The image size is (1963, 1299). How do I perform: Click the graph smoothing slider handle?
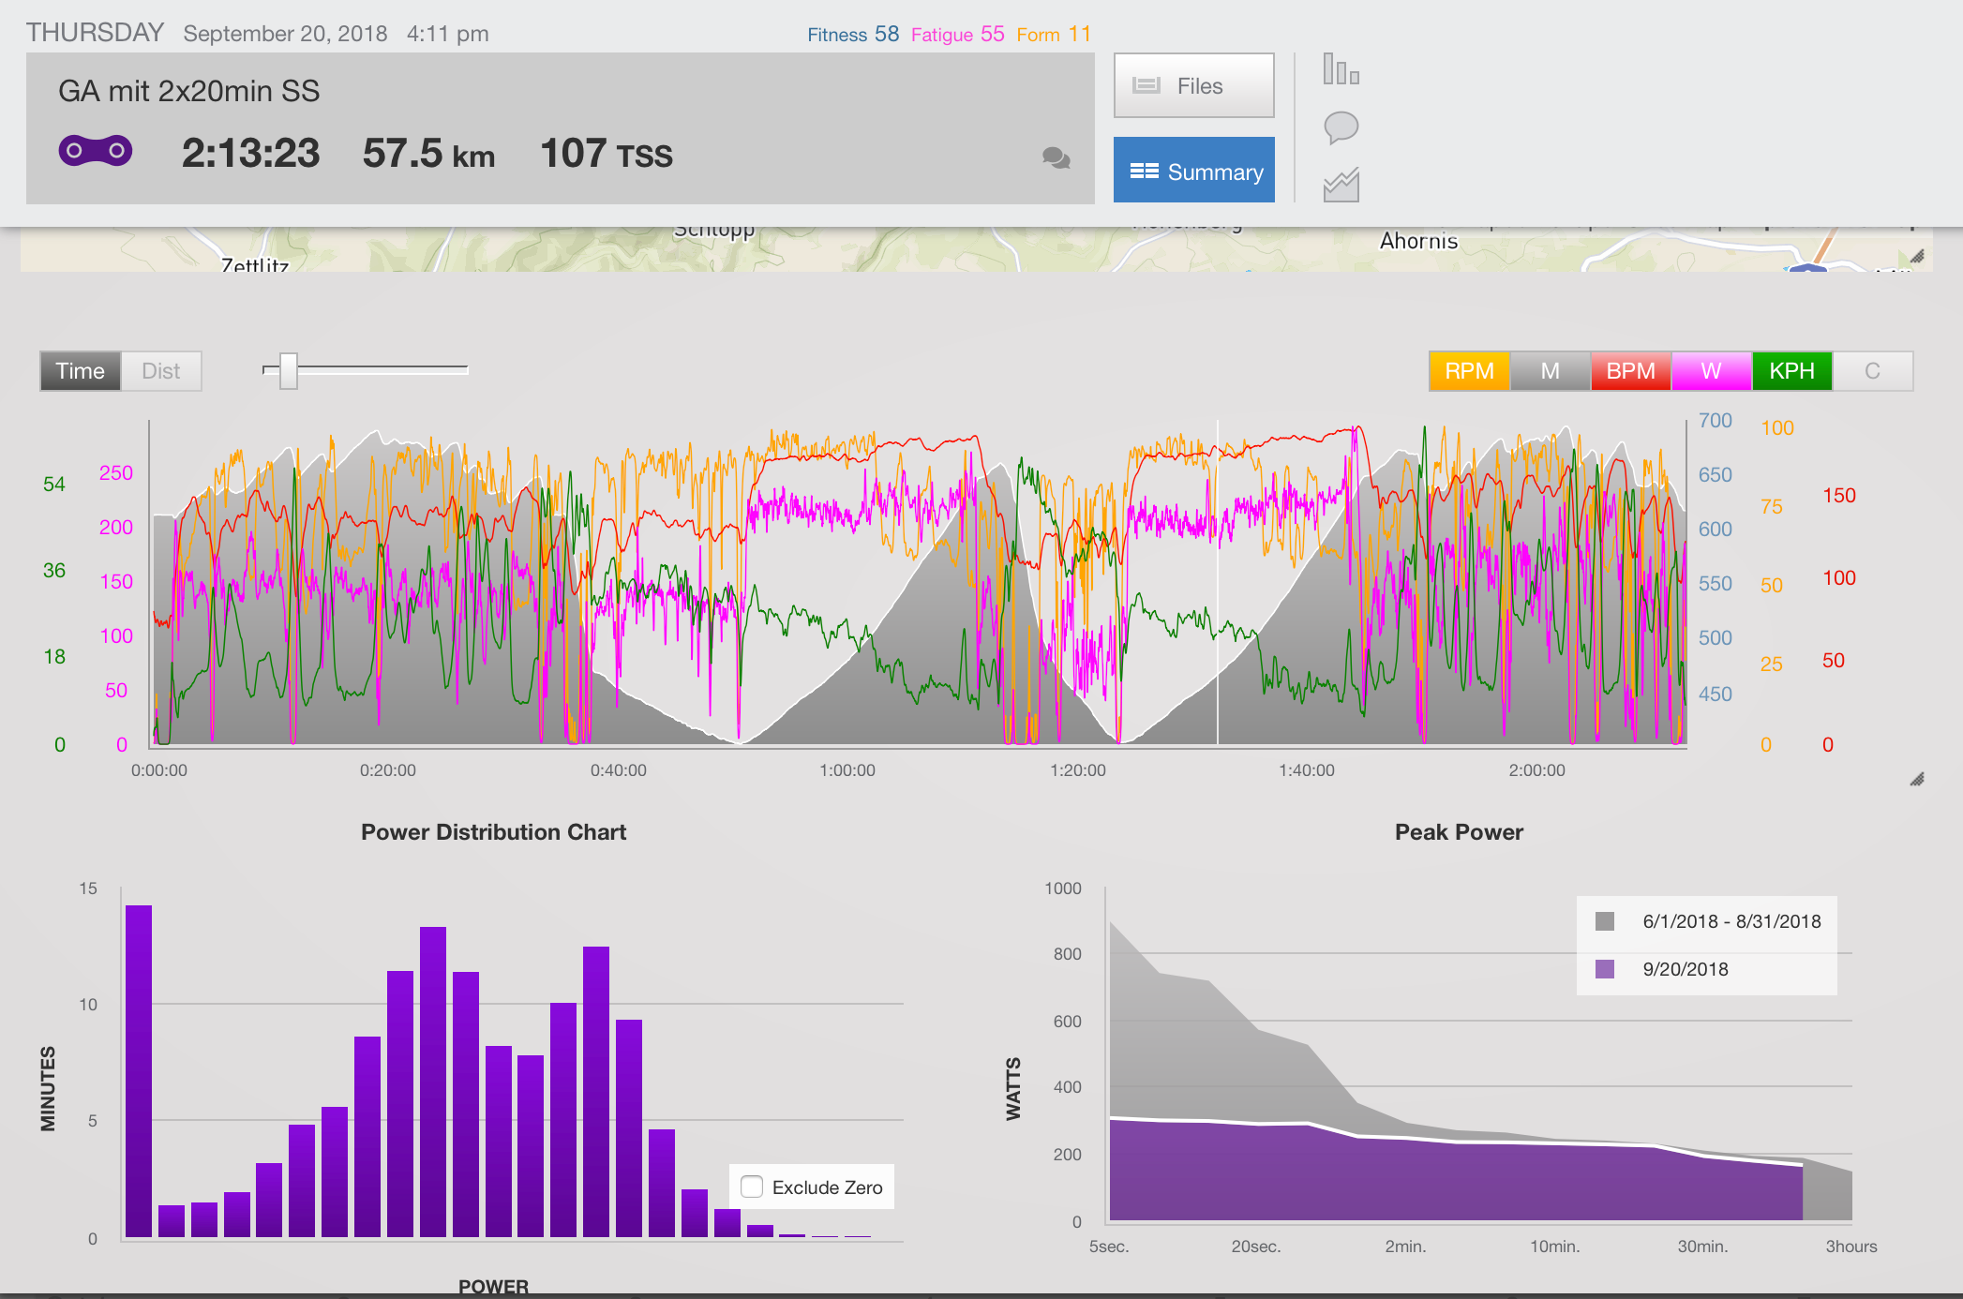click(289, 371)
